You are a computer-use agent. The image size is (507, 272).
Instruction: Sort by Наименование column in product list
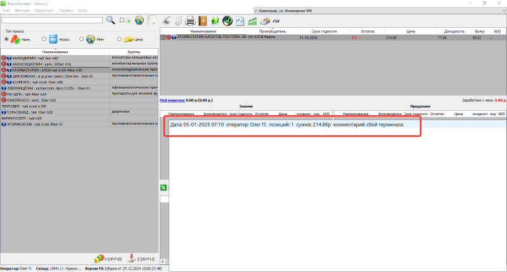point(55,52)
